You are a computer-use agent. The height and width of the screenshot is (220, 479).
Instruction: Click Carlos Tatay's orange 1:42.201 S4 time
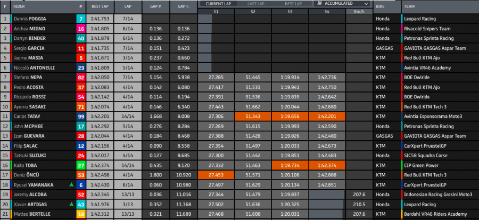point(327,116)
